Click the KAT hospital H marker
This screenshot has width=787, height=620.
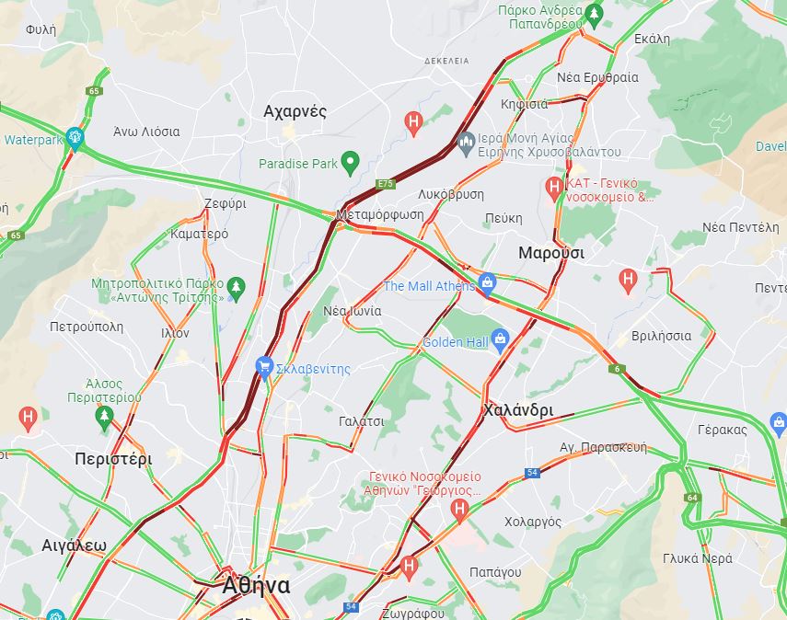[x=555, y=188]
